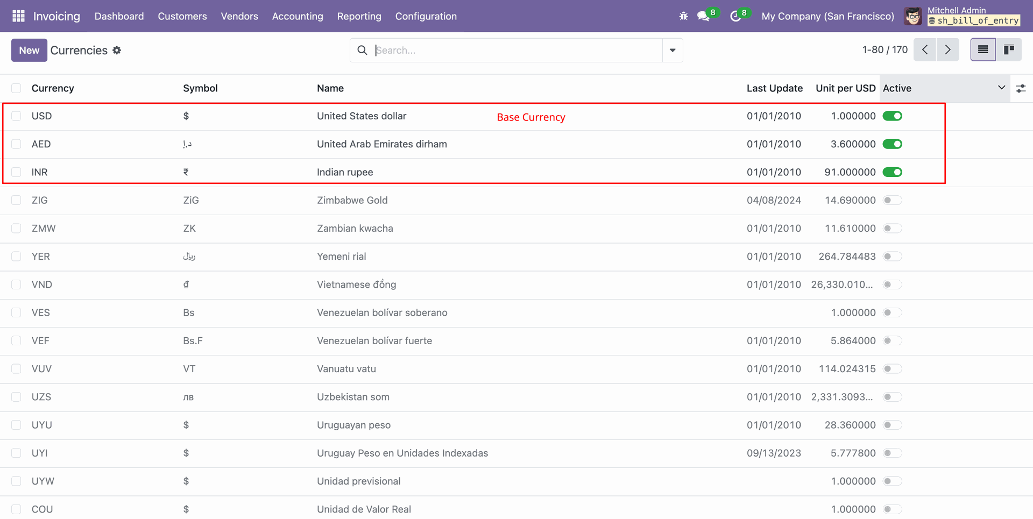This screenshot has height=519, width=1033.
Task: Open optional columns settings icon
Action: coord(1021,89)
